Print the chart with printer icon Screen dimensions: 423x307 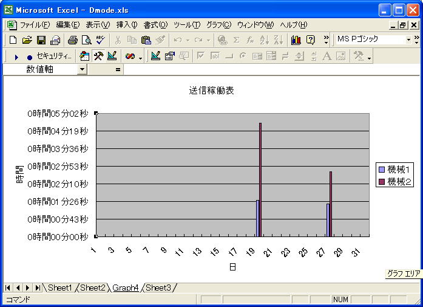tap(73, 40)
